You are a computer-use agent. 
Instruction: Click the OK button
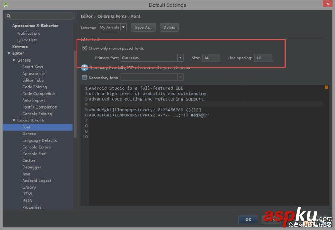point(248,220)
